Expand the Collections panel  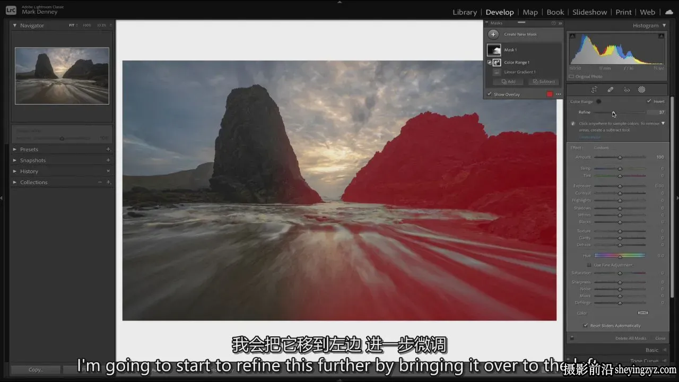pos(15,182)
